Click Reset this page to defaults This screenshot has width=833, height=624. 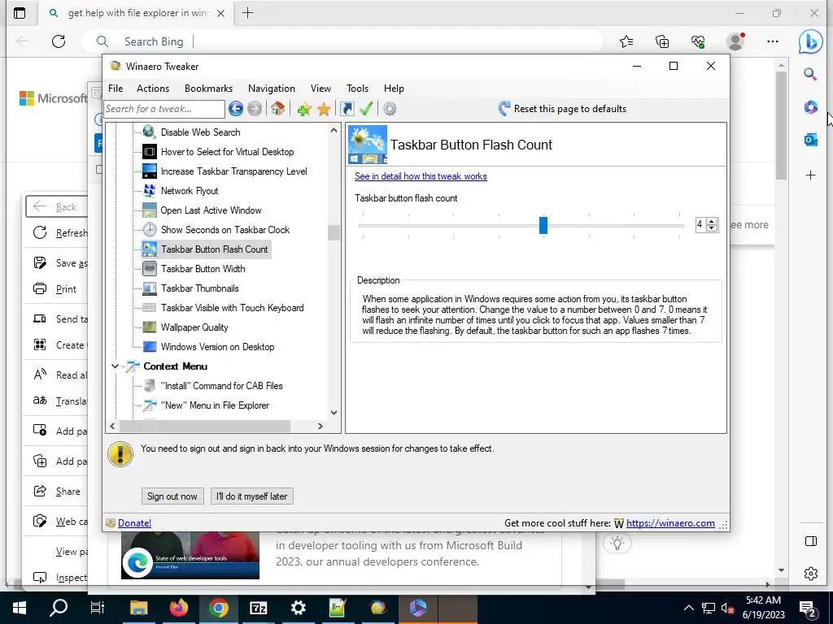[x=562, y=109]
